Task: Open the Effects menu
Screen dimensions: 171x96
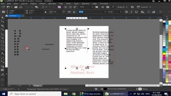Action: (42, 3)
